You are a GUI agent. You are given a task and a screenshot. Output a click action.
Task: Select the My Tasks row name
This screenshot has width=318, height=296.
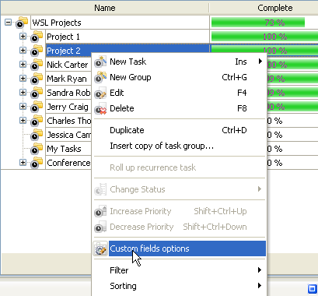[x=64, y=149]
